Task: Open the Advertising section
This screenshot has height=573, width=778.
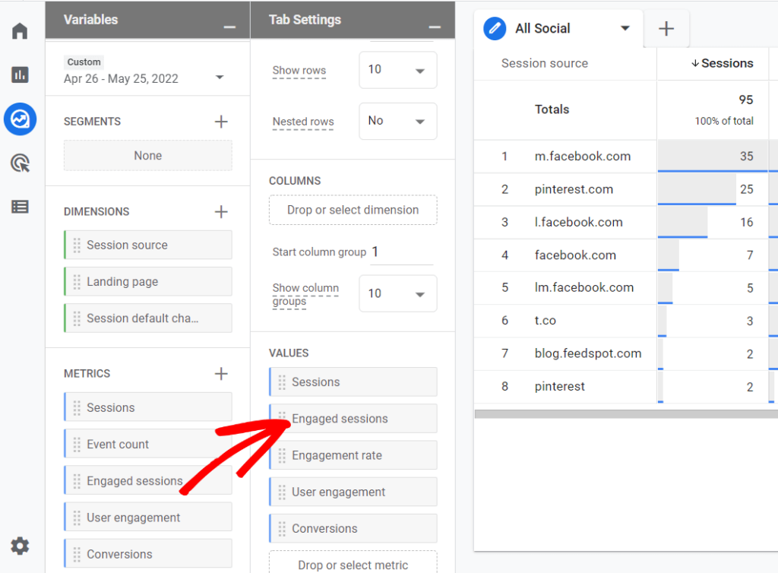Action: pos(19,163)
